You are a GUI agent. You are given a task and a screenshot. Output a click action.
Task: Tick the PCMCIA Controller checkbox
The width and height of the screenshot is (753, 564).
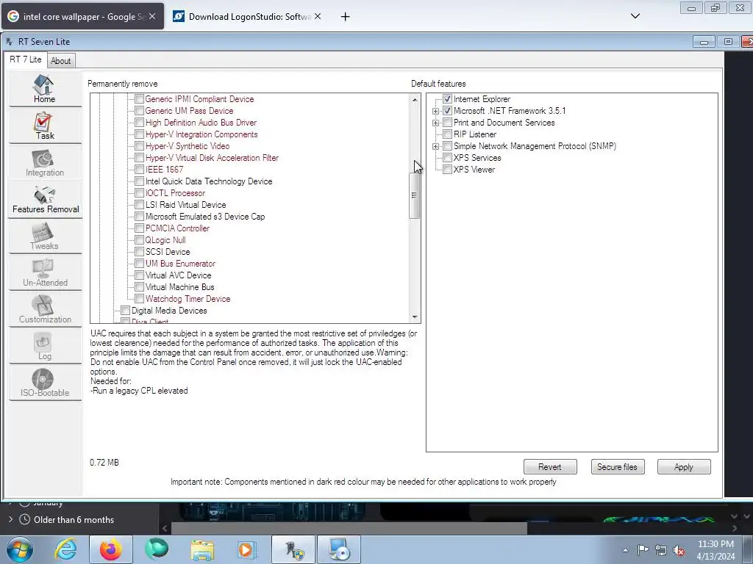[x=139, y=228]
